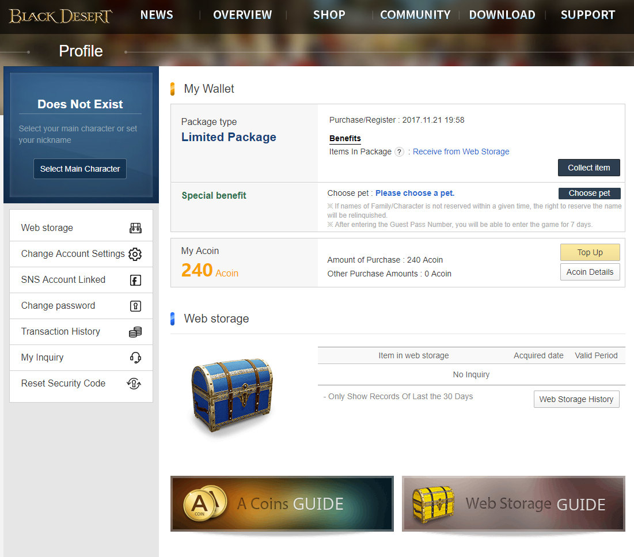Click the 'Item in web storage' column header
634x557 pixels.
pos(413,355)
